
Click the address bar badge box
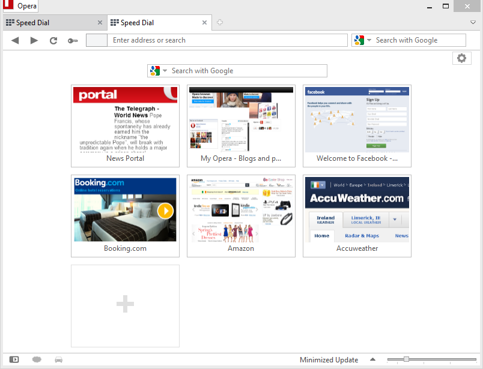tap(96, 40)
